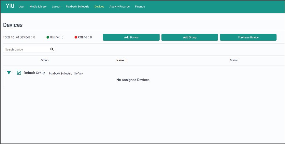The width and height of the screenshot is (285, 144).
Task: Click the Devices page heading
Action: point(13,25)
